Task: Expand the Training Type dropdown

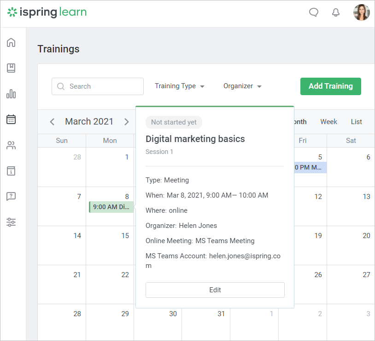Action: click(179, 86)
